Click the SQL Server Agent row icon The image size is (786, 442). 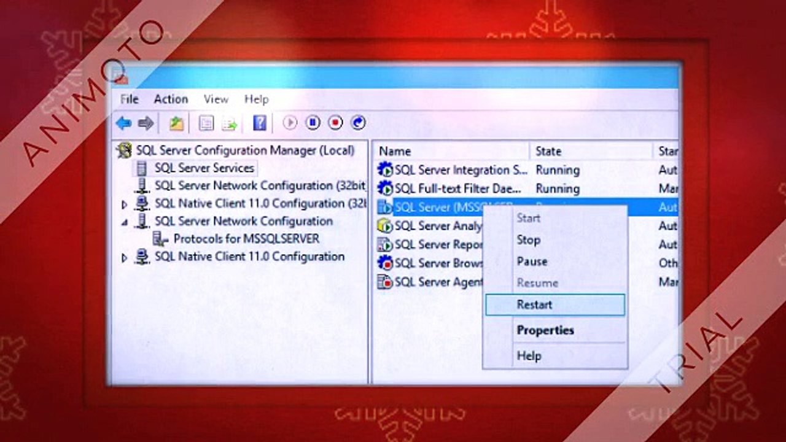point(385,282)
